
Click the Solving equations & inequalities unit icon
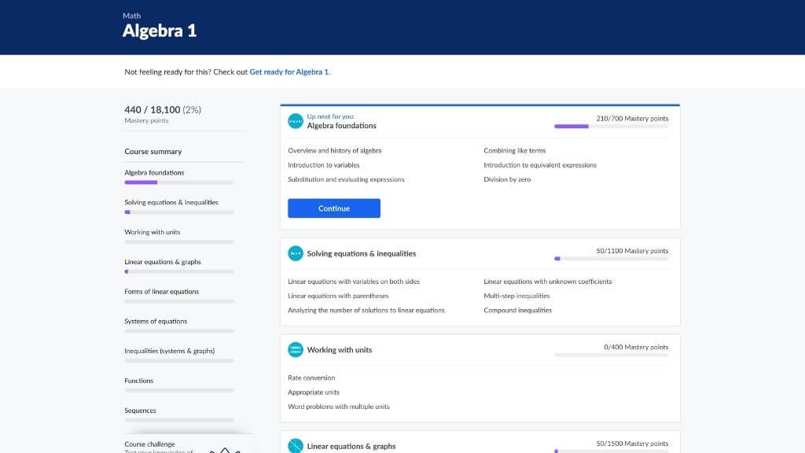296,253
